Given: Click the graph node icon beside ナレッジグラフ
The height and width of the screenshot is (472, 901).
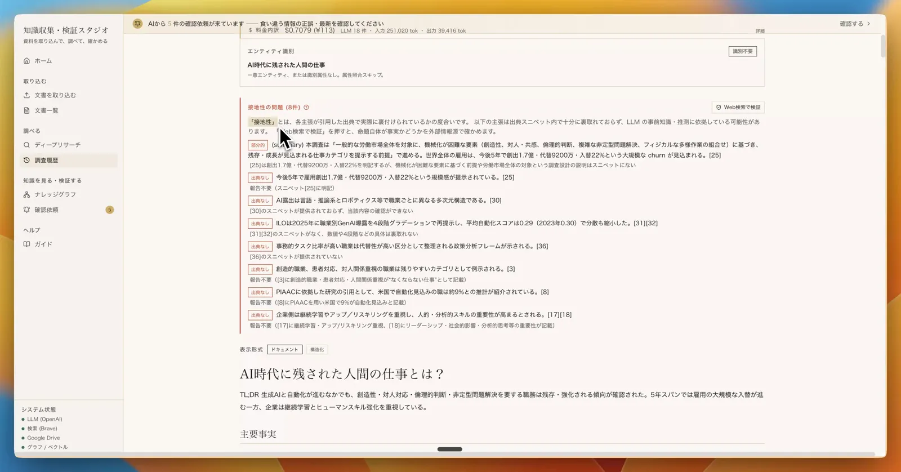Looking at the screenshot, I should [x=26, y=194].
